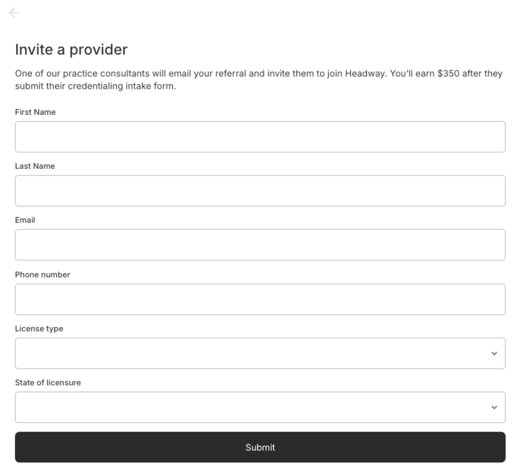Select the Email input field
Image resolution: width=522 pixels, height=474 pixels.
(x=260, y=245)
